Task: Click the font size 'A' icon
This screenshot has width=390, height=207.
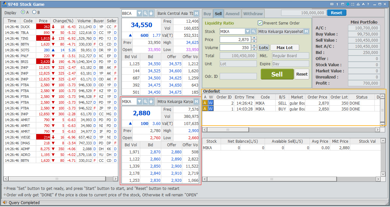Action: (x=363, y=4)
